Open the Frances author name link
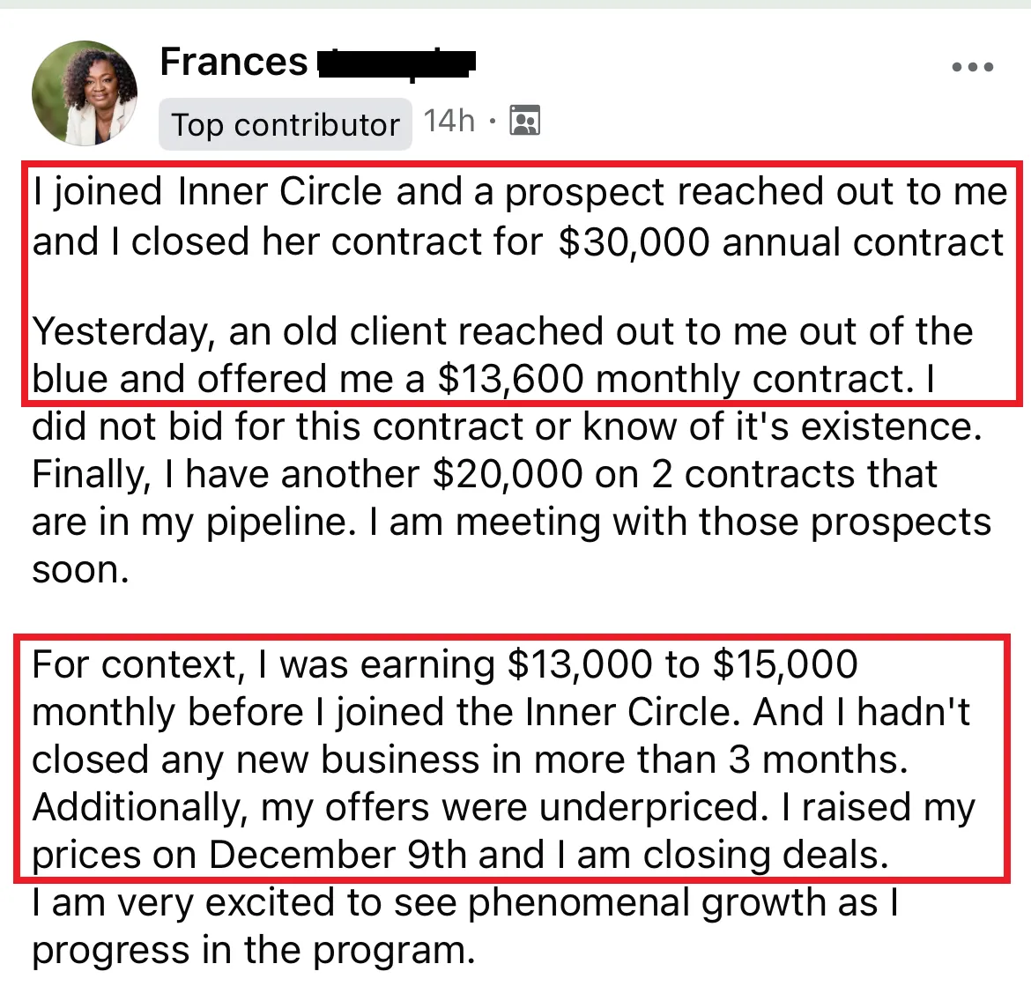 pos(234,62)
